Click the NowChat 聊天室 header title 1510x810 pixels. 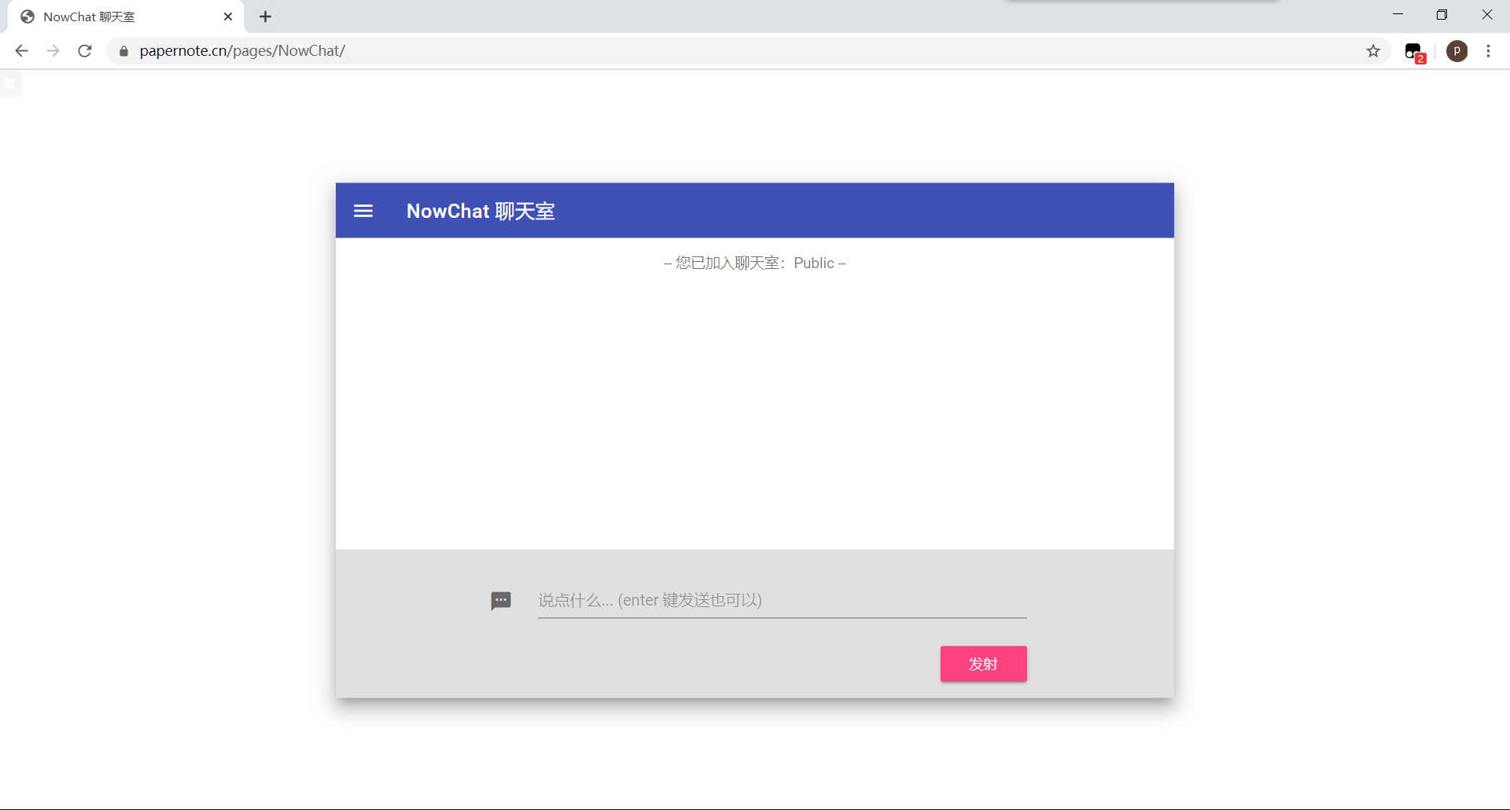481,211
